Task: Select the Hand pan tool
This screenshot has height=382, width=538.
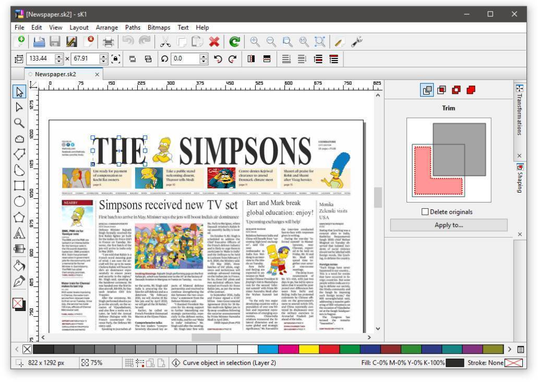Action: tap(19, 139)
